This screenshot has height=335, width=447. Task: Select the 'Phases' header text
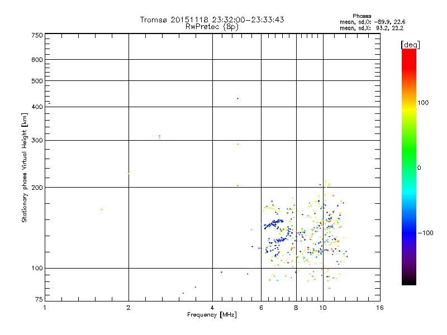pyautogui.click(x=362, y=16)
